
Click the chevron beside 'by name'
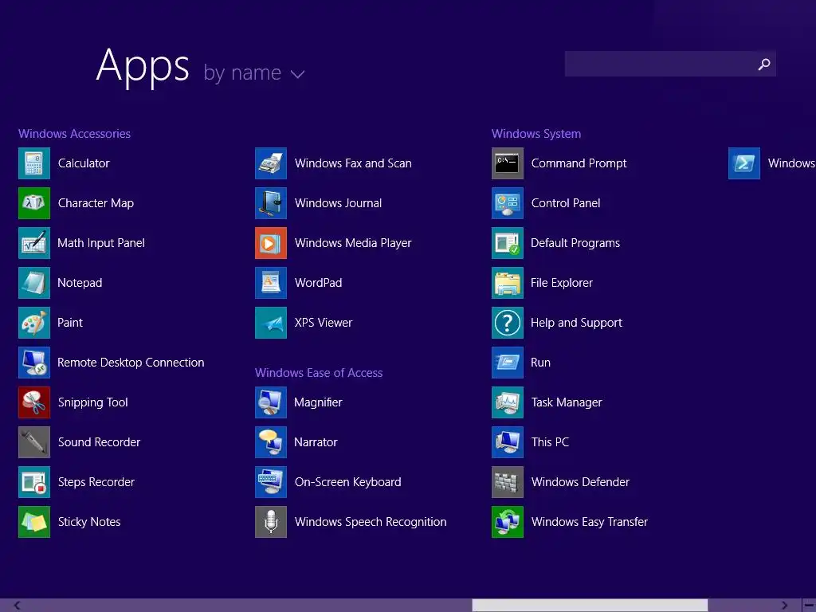(x=298, y=74)
